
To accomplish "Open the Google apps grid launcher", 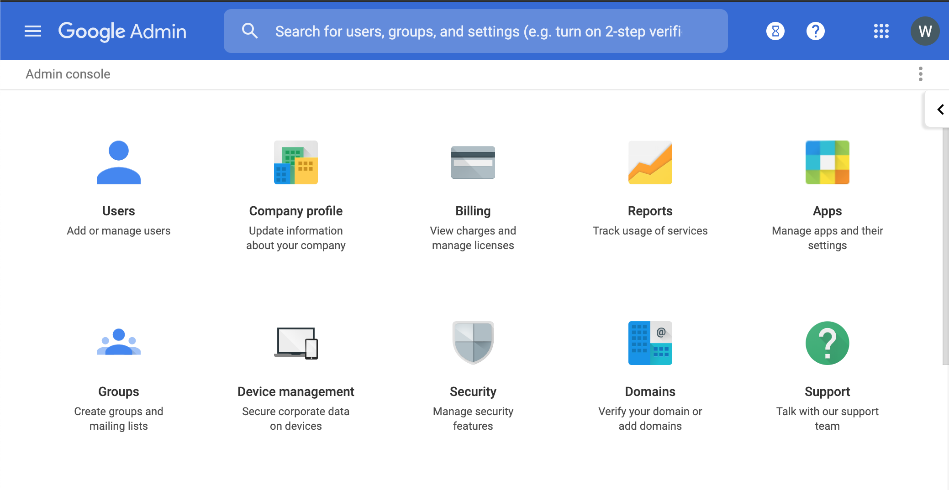I will (x=881, y=31).
